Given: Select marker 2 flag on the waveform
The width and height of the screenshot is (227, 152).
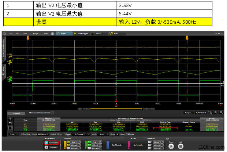Looking at the screenshot, I should [x=28, y=38].
